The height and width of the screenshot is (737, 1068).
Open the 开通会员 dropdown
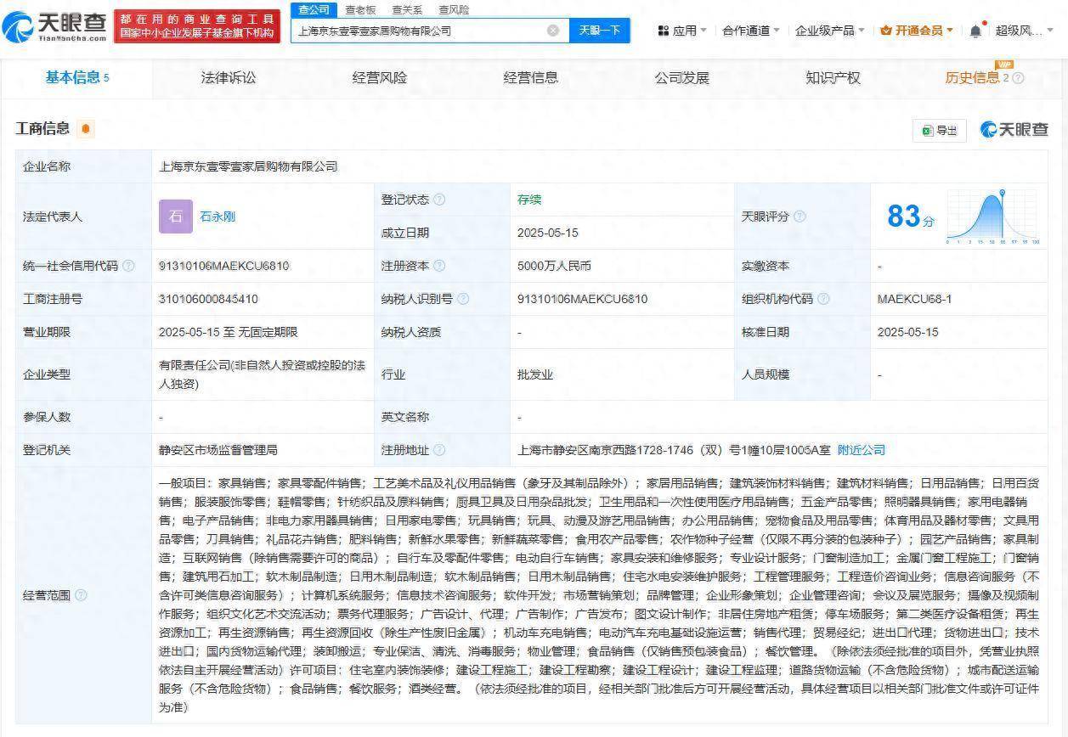[918, 31]
